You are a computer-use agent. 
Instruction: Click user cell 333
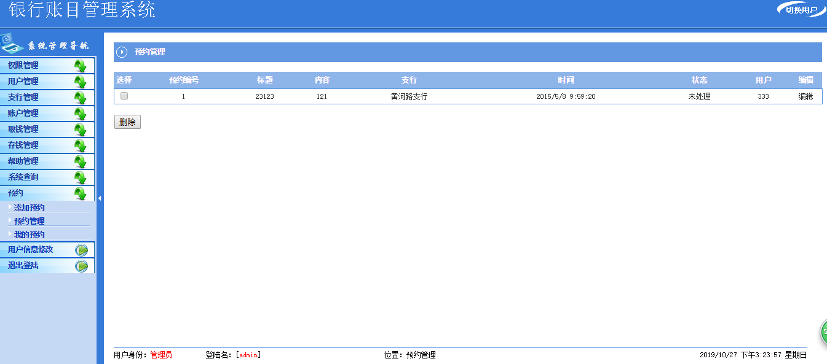pyautogui.click(x=763, y=96)
